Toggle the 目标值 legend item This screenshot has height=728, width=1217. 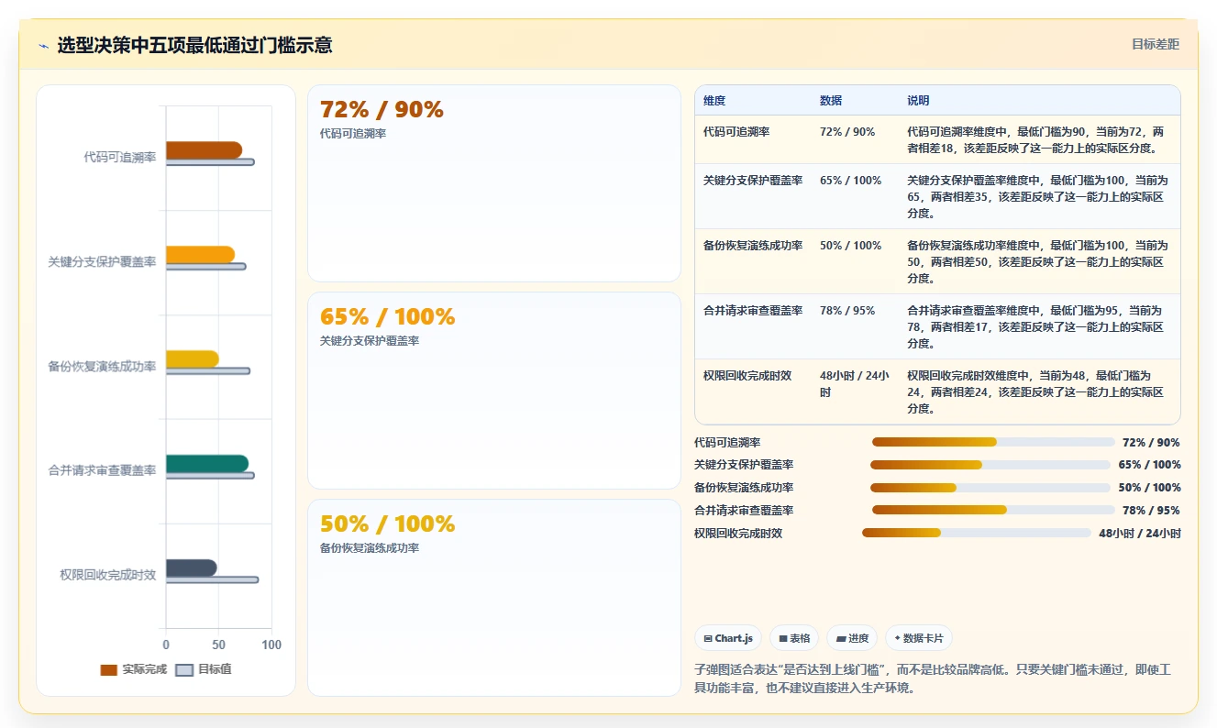204,669
